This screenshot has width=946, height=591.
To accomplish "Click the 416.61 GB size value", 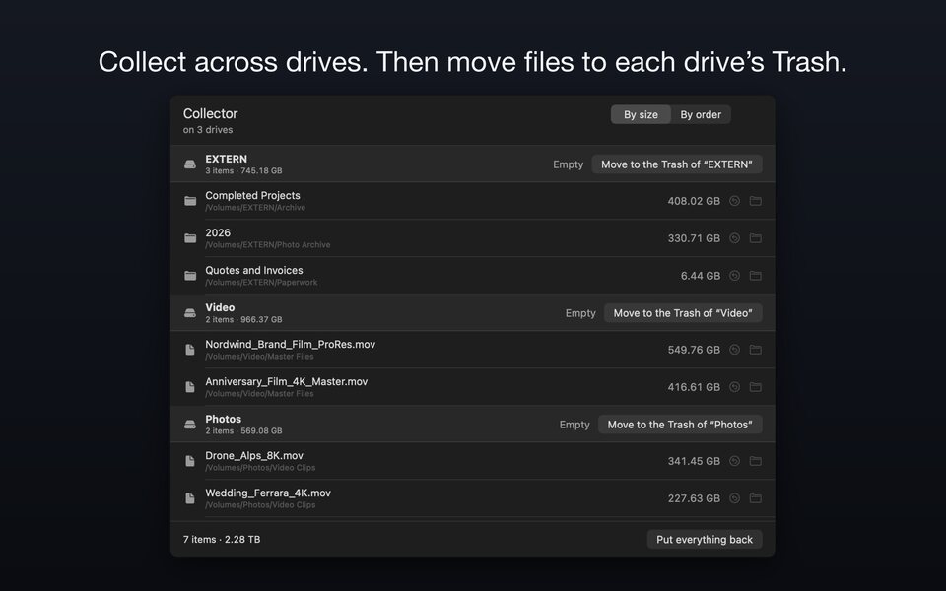I will (x=694, y=386).
